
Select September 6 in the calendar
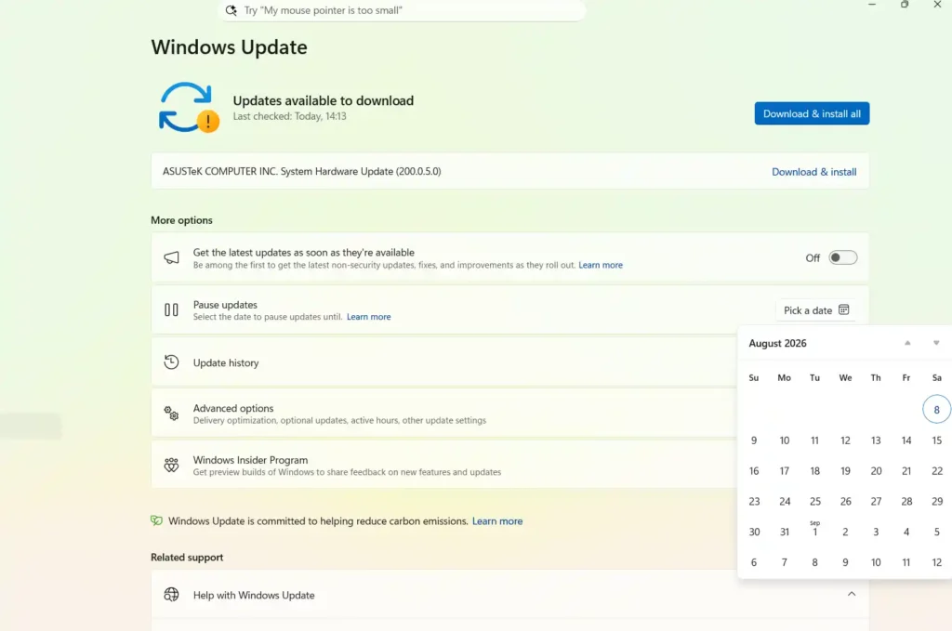pyautogui.click(x=753, y=562)
